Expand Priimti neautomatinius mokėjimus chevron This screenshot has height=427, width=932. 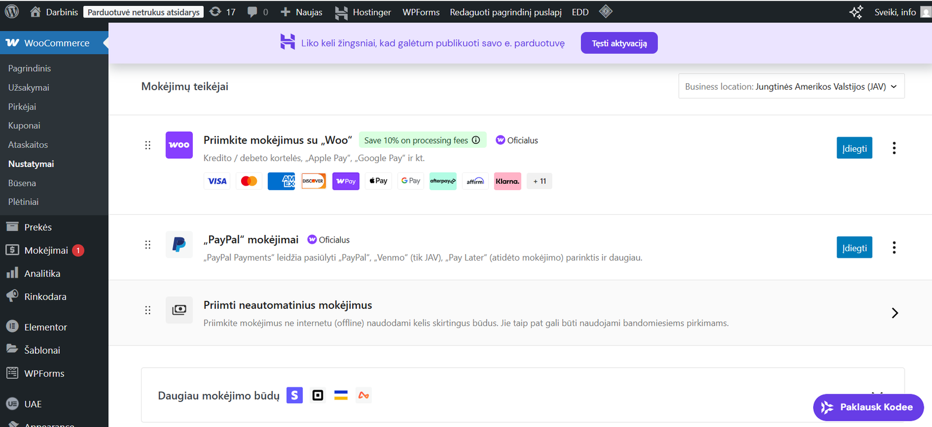click(x=895, y=313)
